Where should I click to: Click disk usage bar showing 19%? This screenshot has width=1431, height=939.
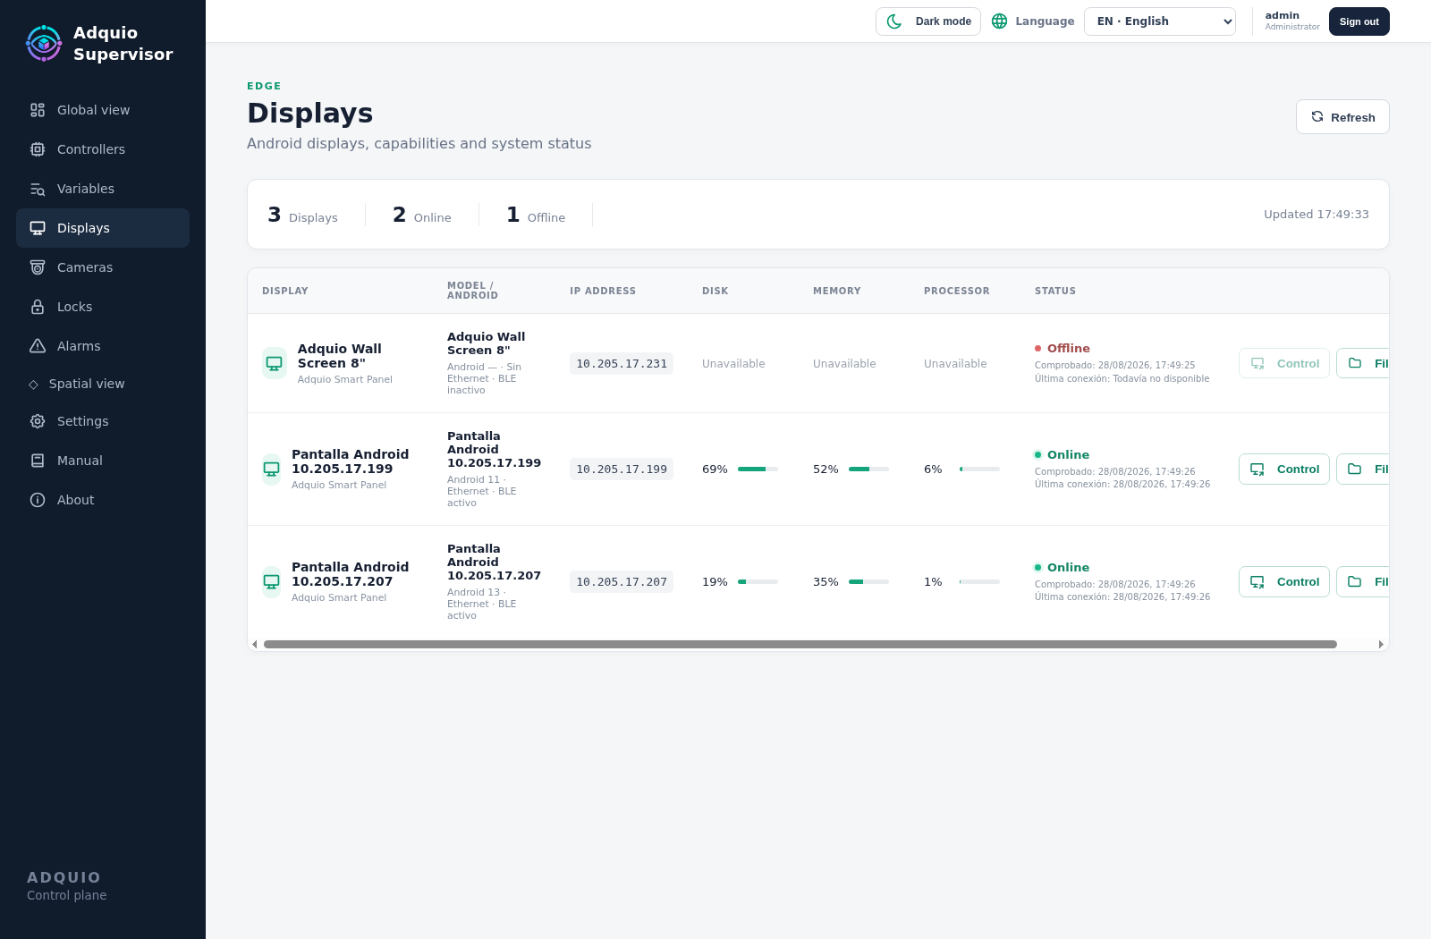pyautogui.click(x=758, y=582)
